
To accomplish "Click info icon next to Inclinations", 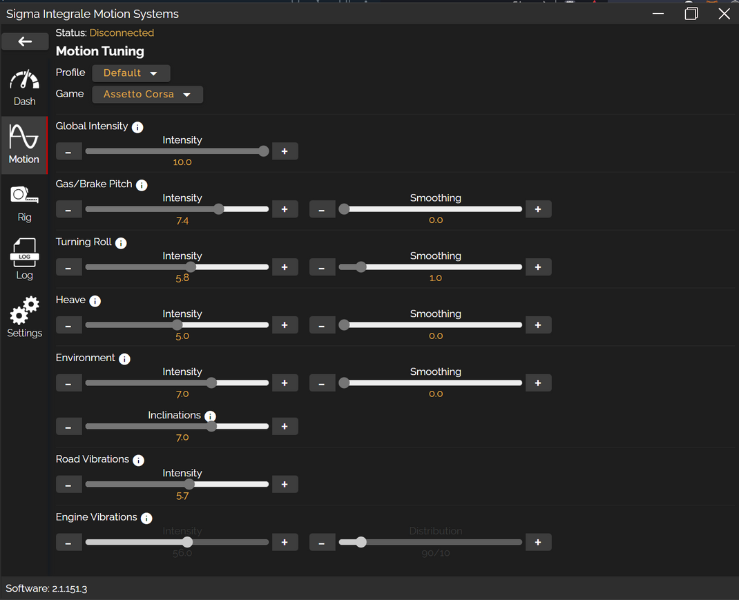I will [x=211, y=416].
